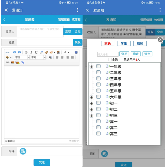Insert attachment using paperclip icon
This screenshot has height=167, width=166.
(x=23, y=62)
